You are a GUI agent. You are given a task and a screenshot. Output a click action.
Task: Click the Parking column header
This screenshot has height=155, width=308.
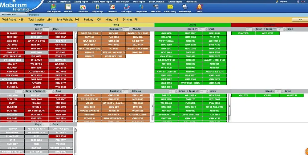38,25
